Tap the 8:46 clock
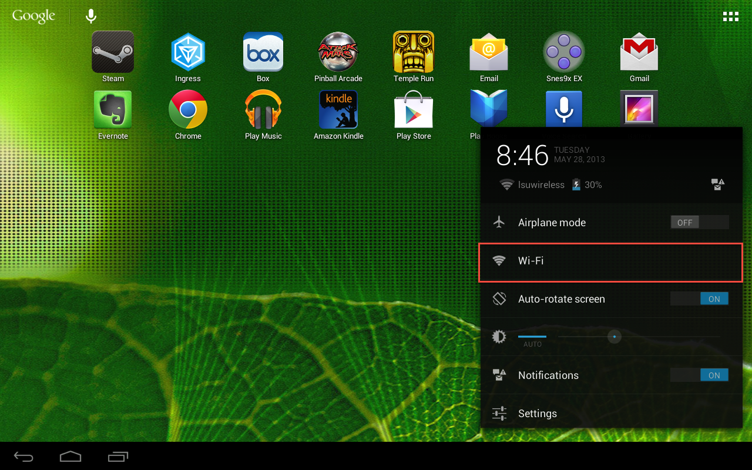 point(522,155)
